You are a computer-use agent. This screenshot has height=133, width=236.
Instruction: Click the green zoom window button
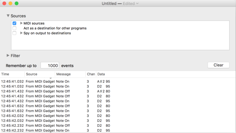17,3
